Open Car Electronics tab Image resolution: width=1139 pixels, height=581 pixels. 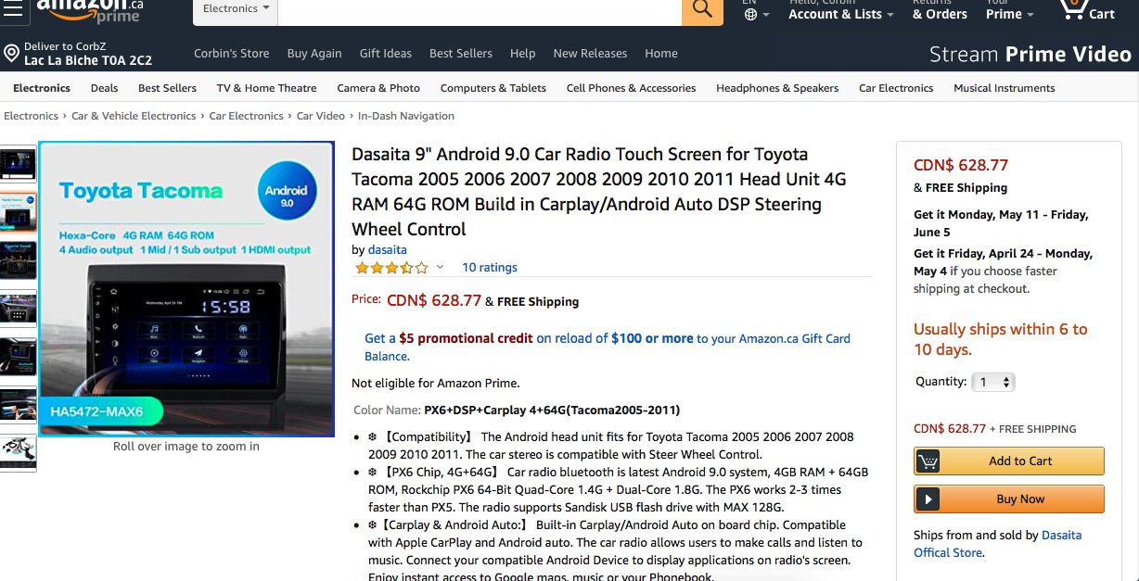(x=896, y=88)
